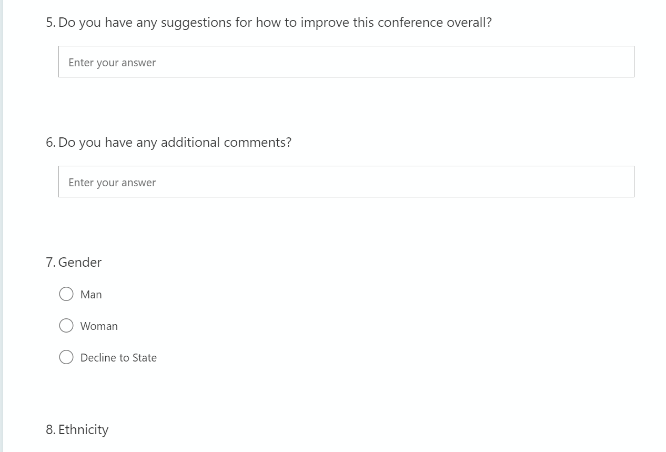Pick the Decline to State radio circle
The height and width of the screenshot is (452, 666).
66,357
